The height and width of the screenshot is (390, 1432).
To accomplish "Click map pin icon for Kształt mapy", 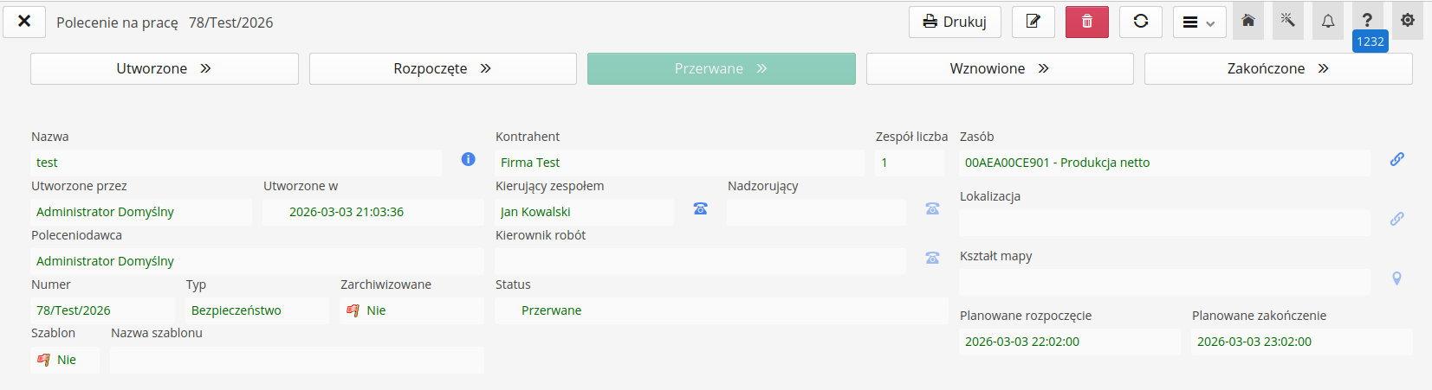I will coord(1396,278).
